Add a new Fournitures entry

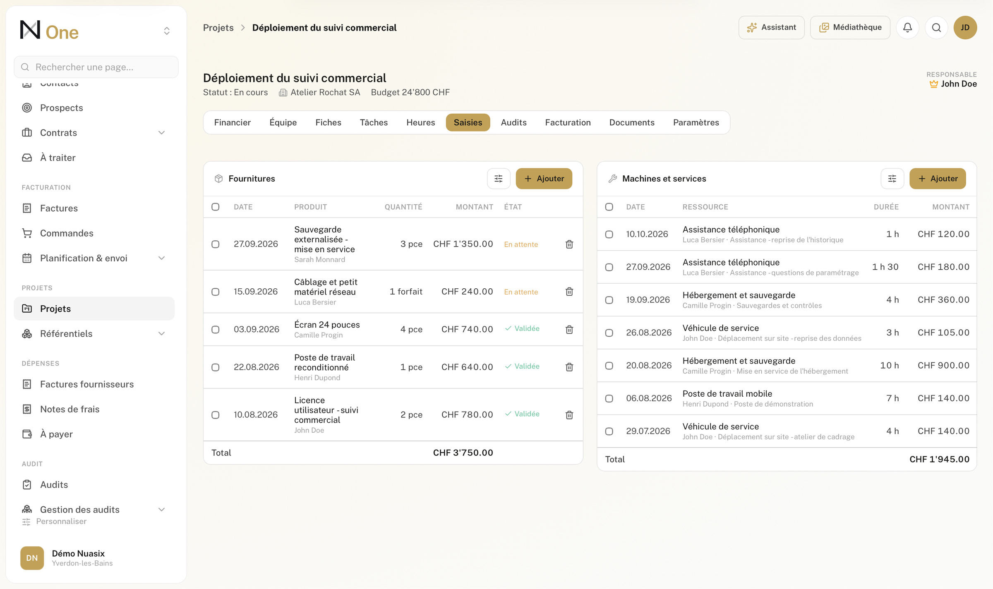pos(544,179)
